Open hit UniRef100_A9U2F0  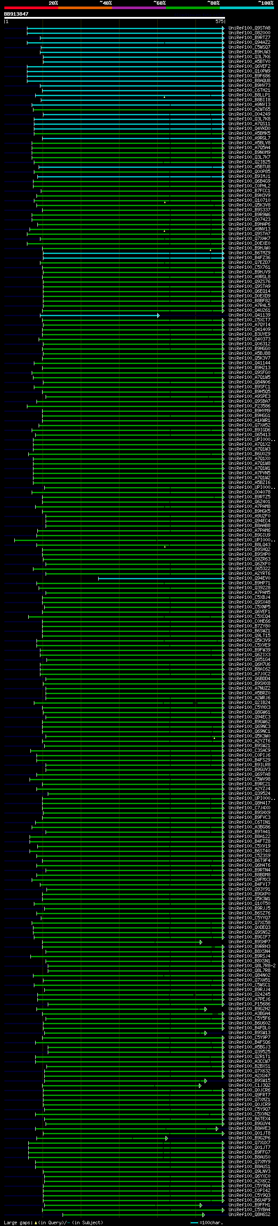click(249, 516)
